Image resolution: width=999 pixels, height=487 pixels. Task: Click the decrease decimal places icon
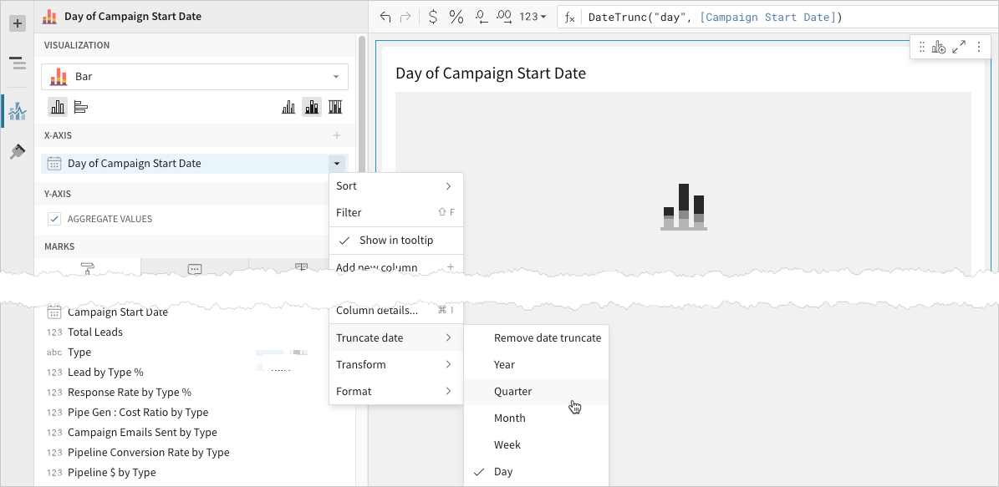tap(481, 17)
